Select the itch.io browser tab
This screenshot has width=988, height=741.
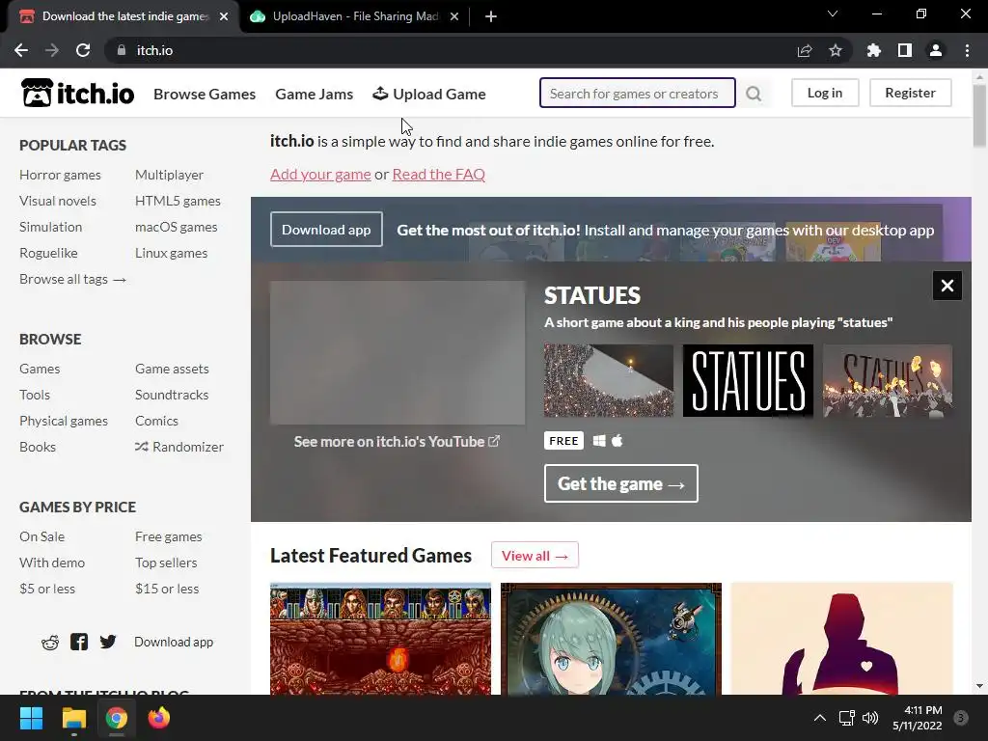(x=123, y=16)
